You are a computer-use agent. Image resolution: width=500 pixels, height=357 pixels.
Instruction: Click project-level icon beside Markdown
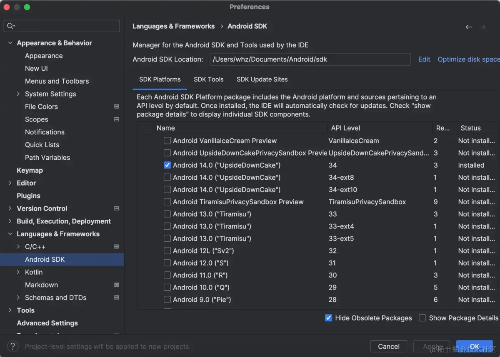[117, 285]
